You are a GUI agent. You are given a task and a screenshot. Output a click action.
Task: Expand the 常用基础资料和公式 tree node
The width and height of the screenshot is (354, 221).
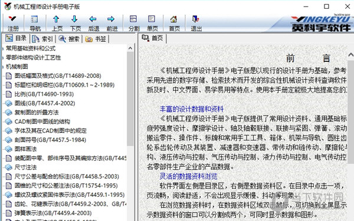[x=3, y=48]
